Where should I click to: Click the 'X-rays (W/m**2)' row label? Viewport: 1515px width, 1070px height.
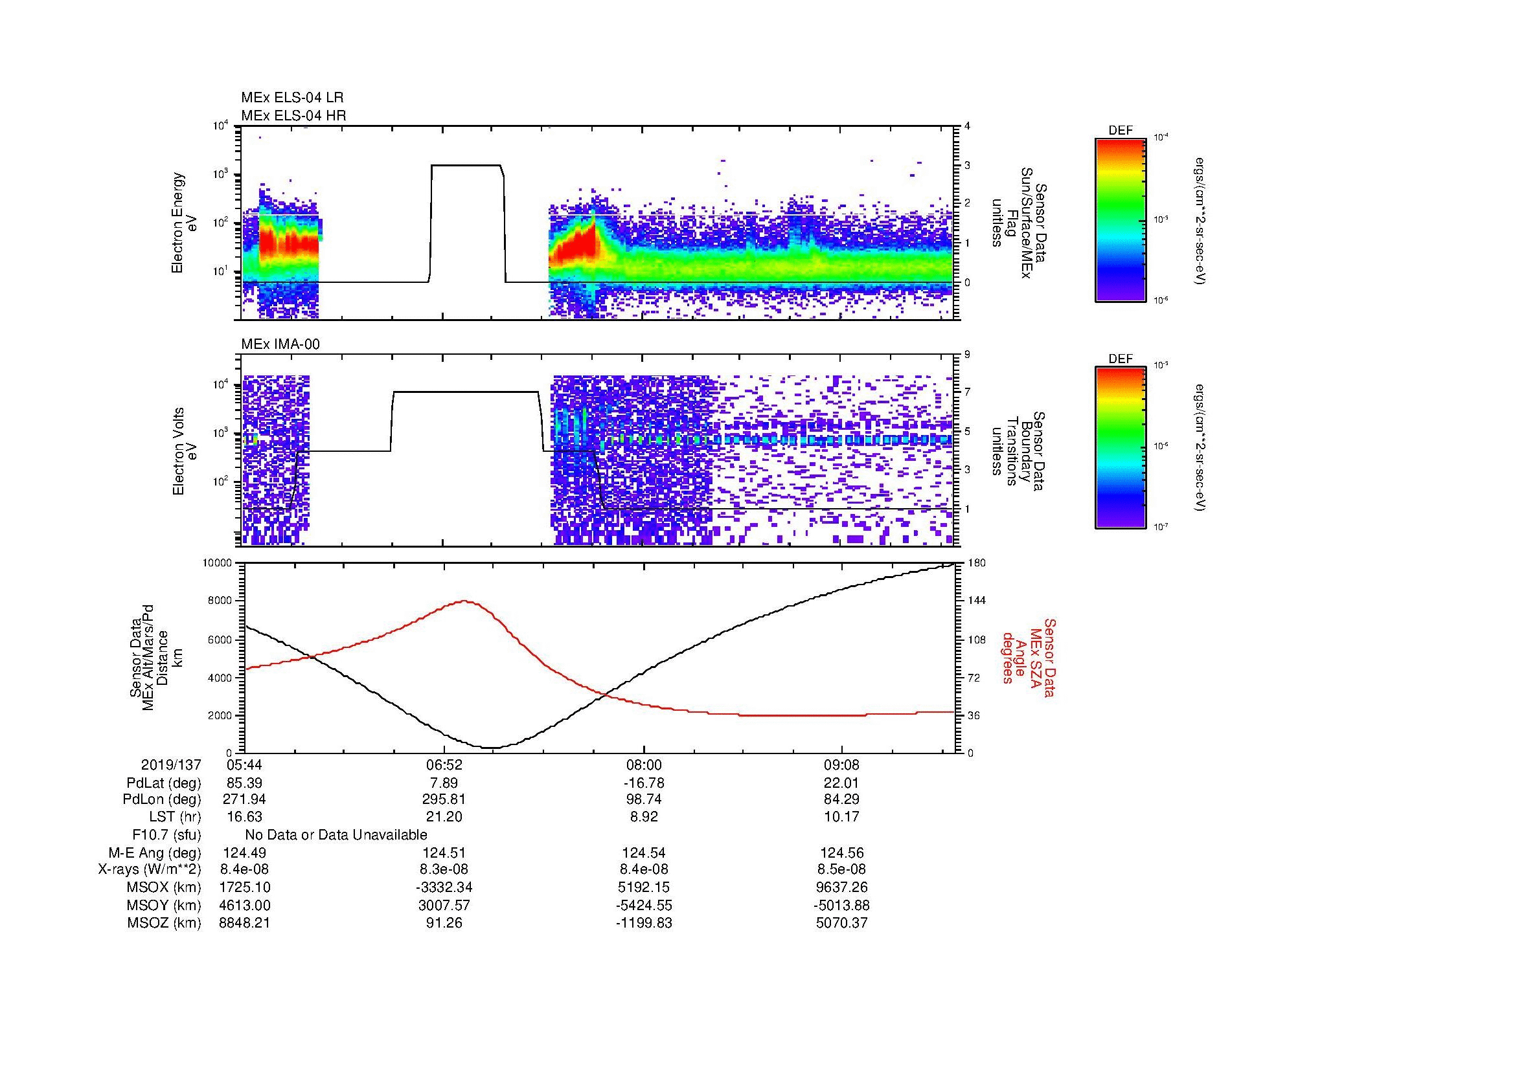point(150,869)
